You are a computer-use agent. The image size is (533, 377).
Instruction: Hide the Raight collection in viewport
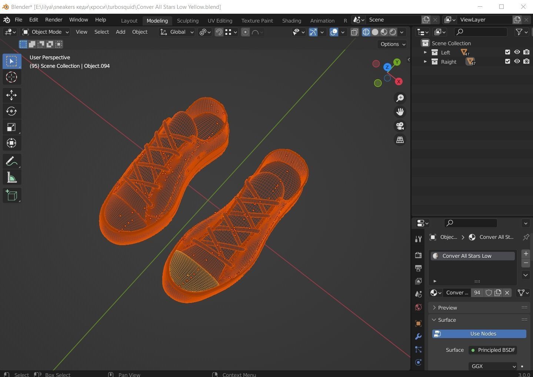(517, 61)
